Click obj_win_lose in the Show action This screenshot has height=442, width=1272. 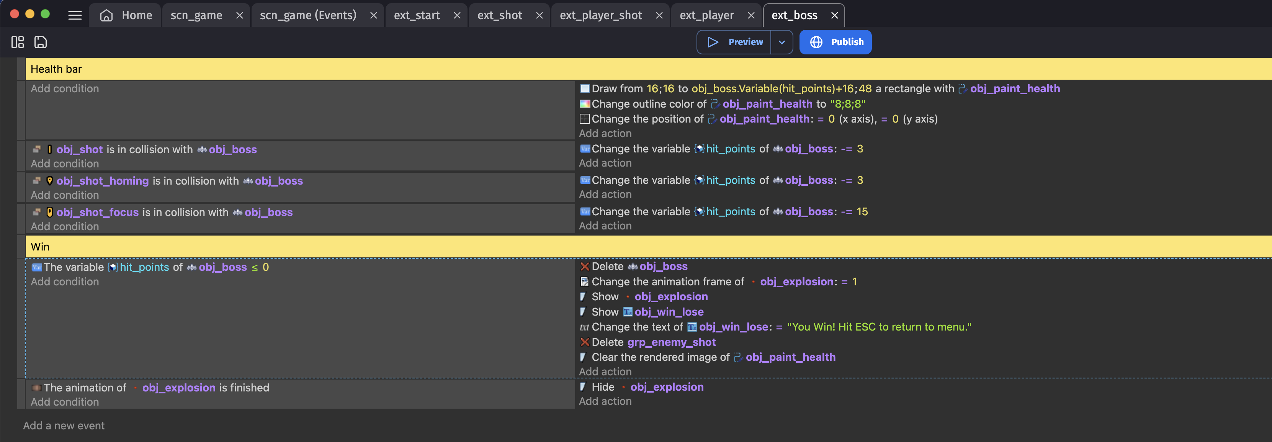669,312
